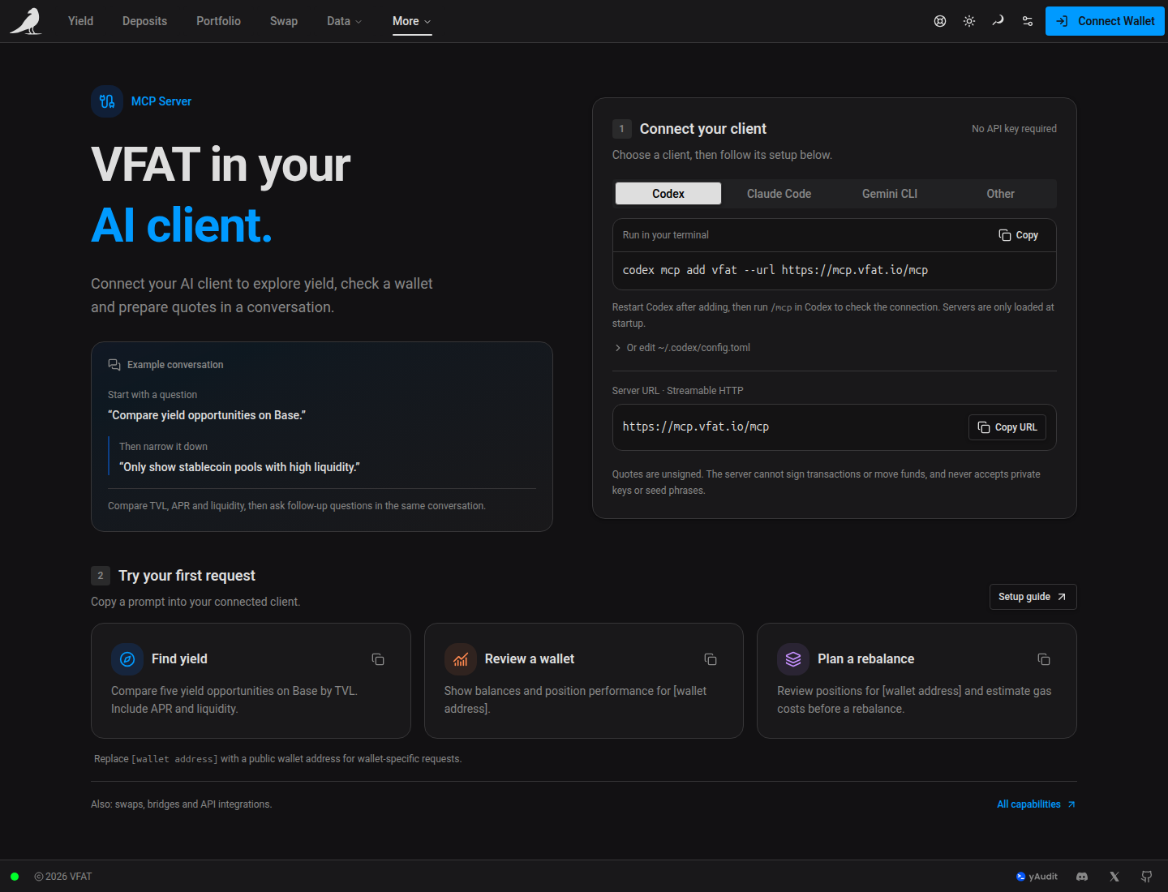Image resolution: width=1168 pixels, height=892 pixels.
Task: Go to the Swap page
Action: click(284, 21)
